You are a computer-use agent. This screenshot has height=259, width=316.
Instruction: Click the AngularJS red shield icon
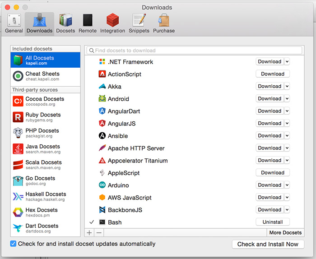coord(102,123)
